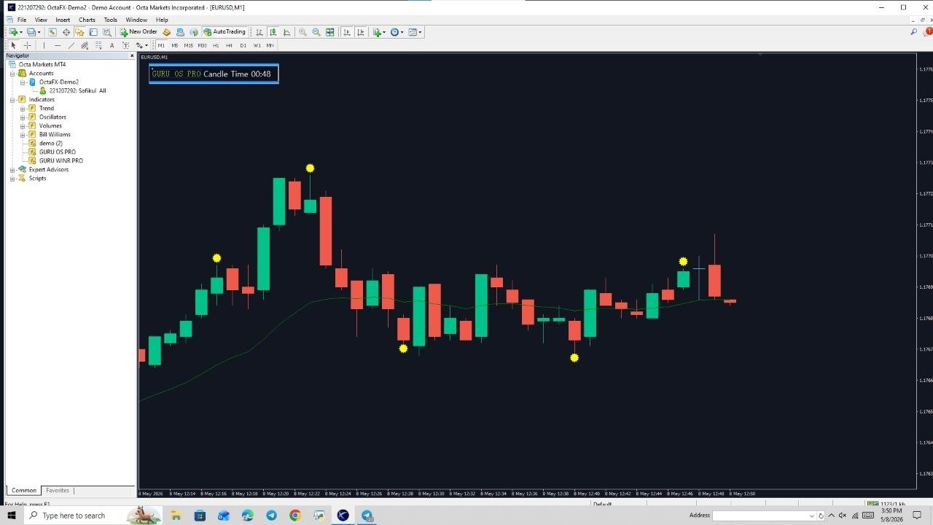Select the crosshair tool
This screenshot has width=933, height=525.
[x=27, y=45]
